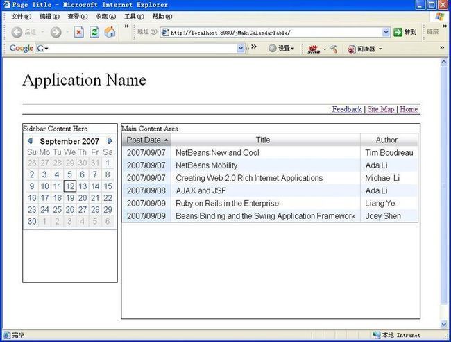Select September 9 in the calendar

[x=32, y=186]
